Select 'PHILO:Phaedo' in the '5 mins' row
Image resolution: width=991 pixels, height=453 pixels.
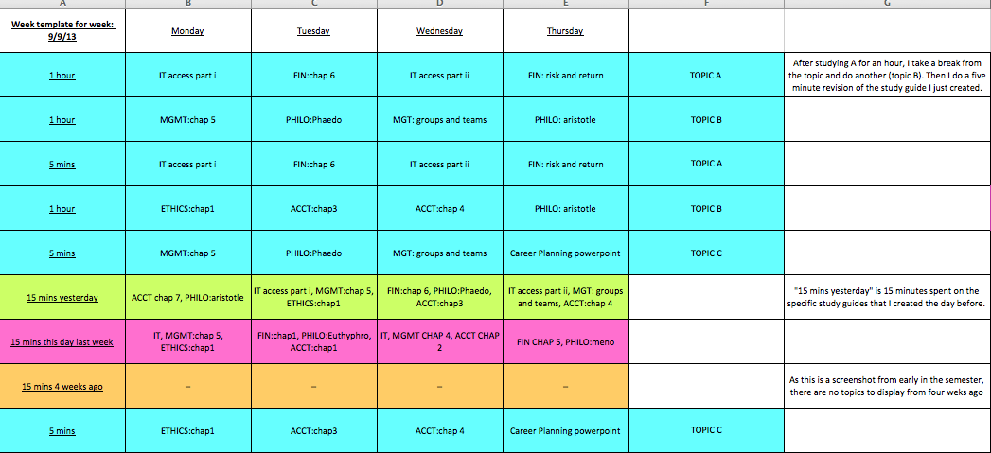tap(313, 253)
